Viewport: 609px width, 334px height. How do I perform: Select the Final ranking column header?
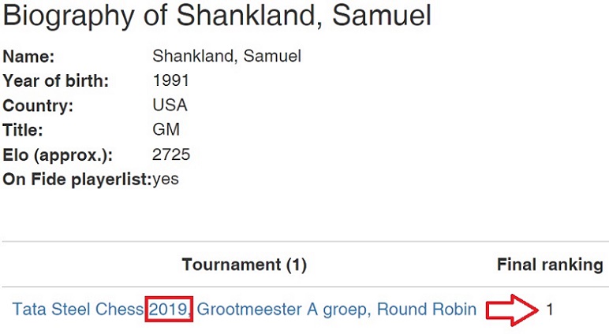coord(550,265)
